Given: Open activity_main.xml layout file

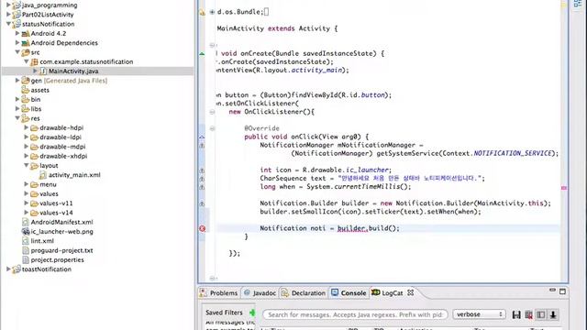Looking at the screenshot, I should [x=74, y=175].
